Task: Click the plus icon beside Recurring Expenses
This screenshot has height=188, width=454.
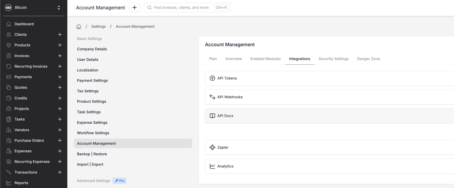Action: (x=60, y=162)
